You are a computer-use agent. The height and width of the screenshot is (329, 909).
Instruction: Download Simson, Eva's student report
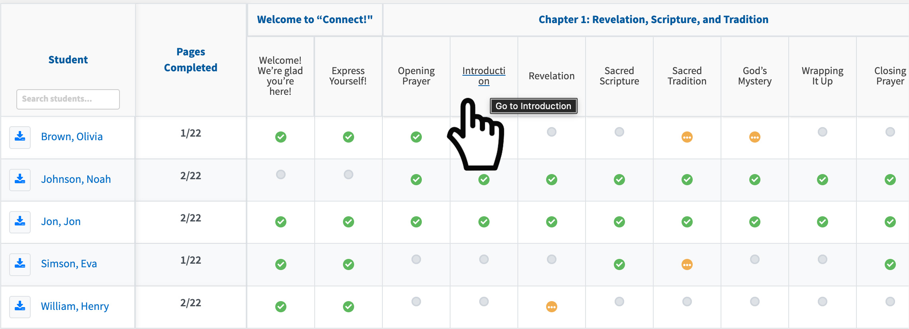point(20,264)
